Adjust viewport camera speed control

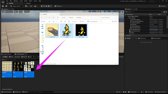click(119, 11)
